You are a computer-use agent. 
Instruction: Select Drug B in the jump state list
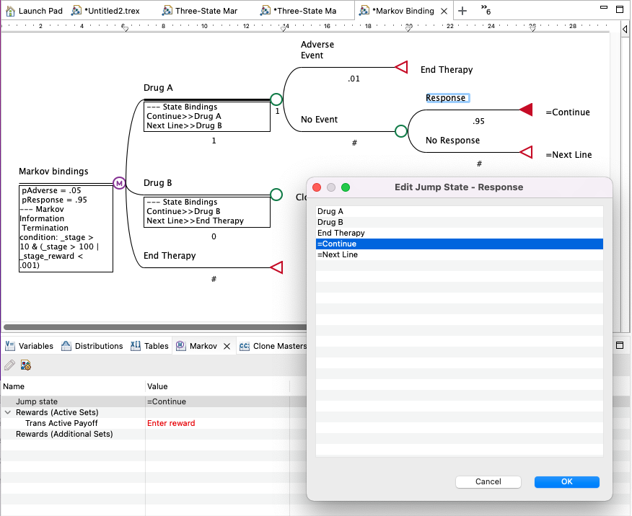(330, 222)
